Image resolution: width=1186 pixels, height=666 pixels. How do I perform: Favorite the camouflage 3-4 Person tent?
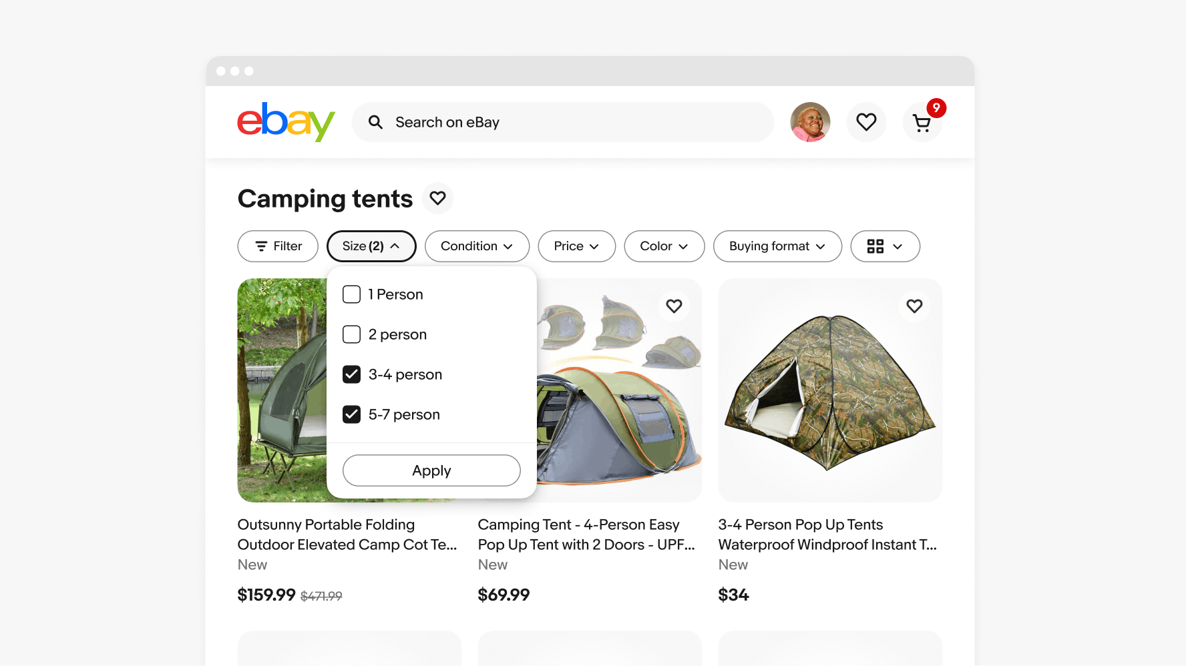click(914, 306)
